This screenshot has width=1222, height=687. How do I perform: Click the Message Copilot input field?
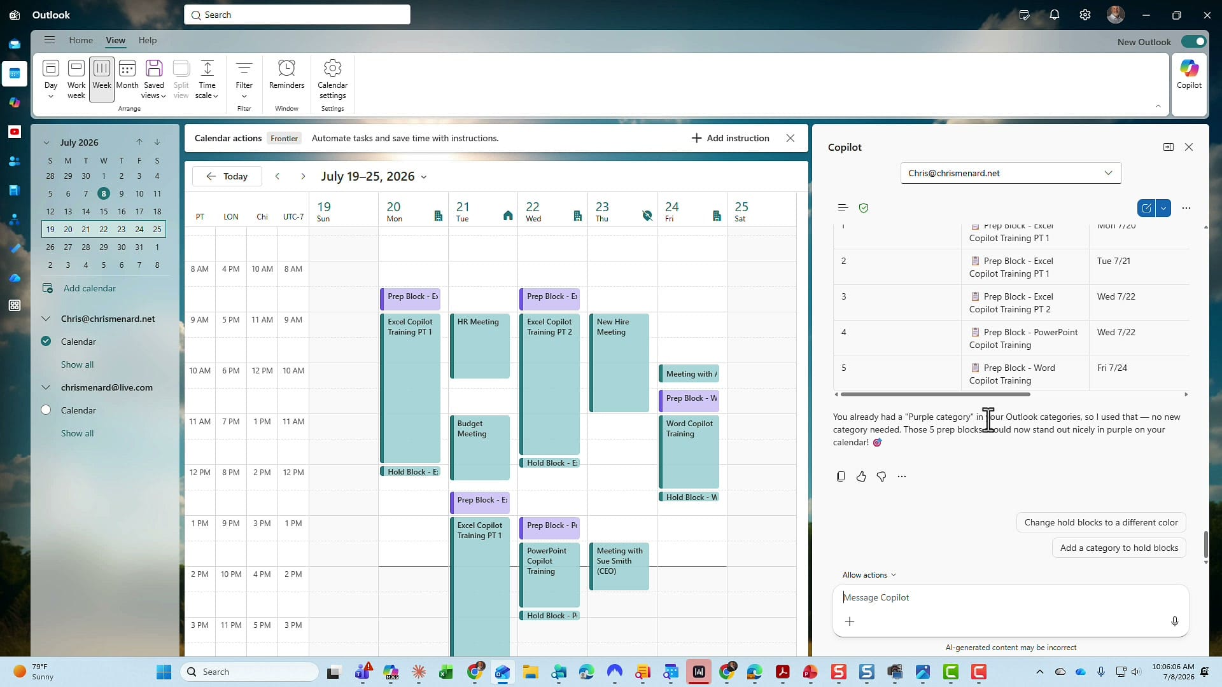tap(1009, 597)
